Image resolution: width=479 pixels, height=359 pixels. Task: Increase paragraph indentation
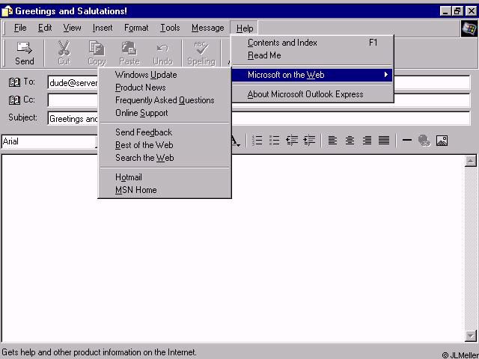tap(309, 141)
